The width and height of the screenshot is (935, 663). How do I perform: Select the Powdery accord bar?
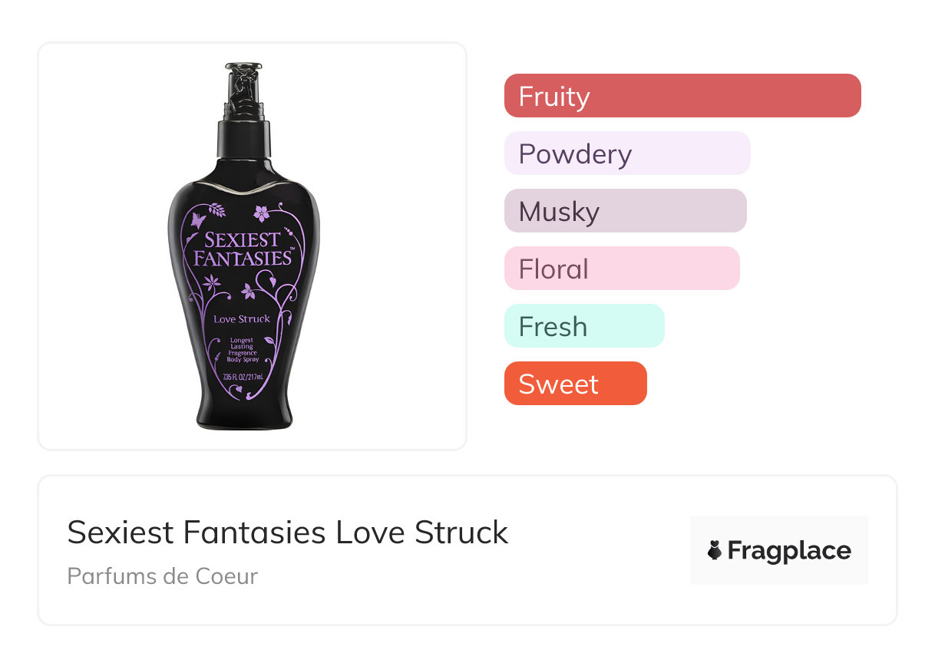(626, 153)
